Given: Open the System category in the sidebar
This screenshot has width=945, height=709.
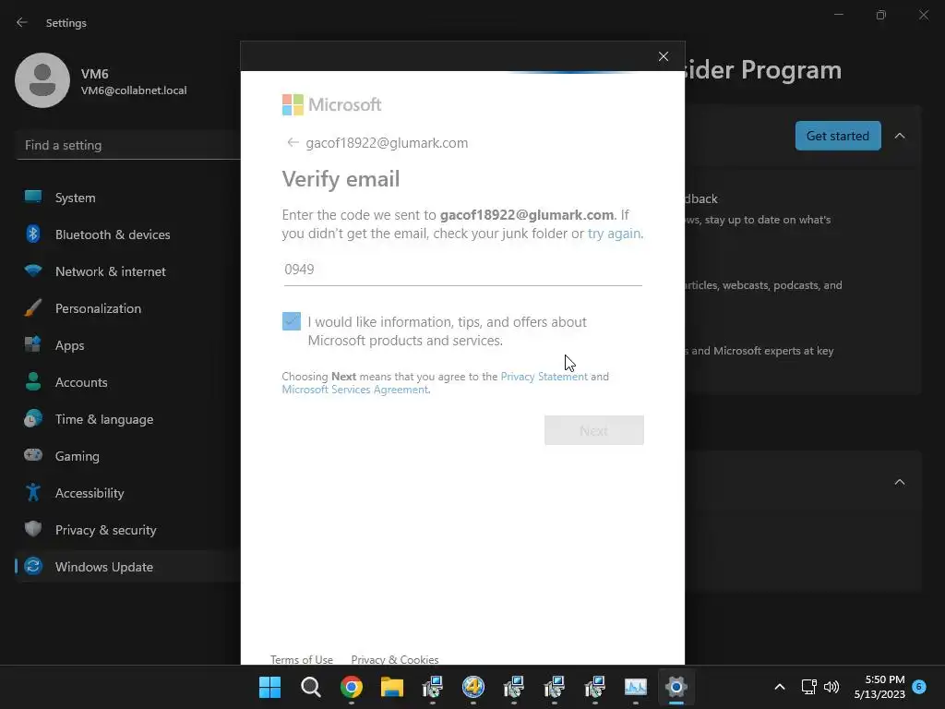Looking at the screenshot, I should 127,198.
